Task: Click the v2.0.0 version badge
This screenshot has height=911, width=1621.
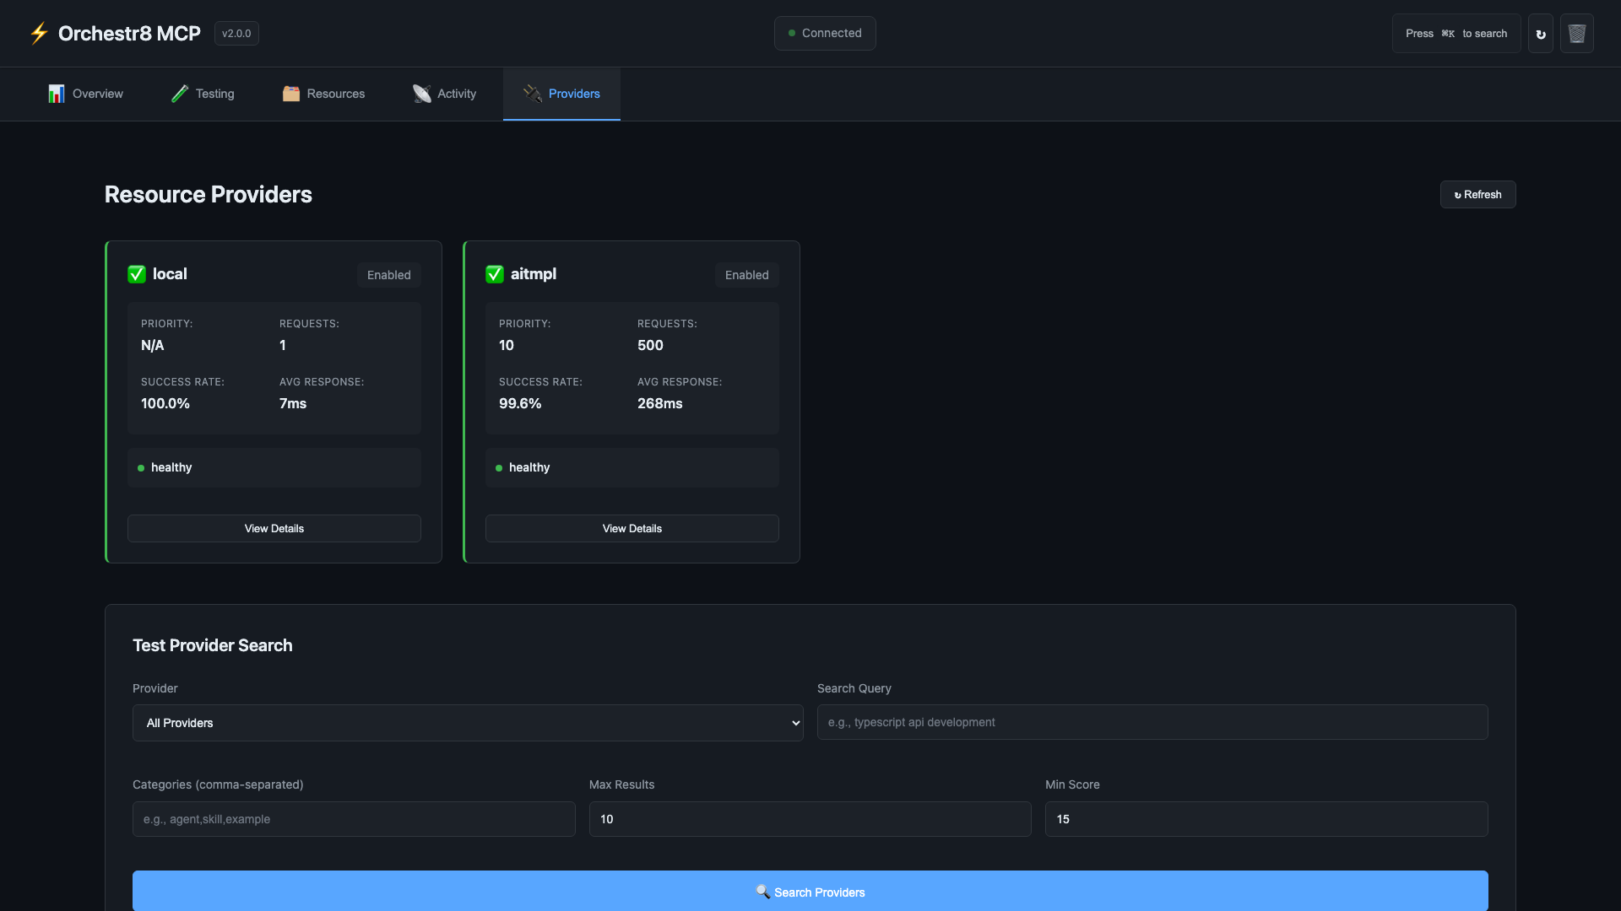Action: pos(236,34)
